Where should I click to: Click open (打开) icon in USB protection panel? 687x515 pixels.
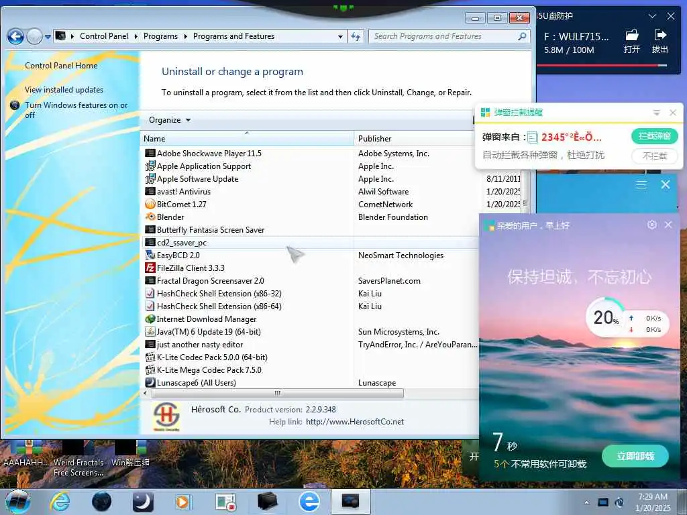click(631, 42)
